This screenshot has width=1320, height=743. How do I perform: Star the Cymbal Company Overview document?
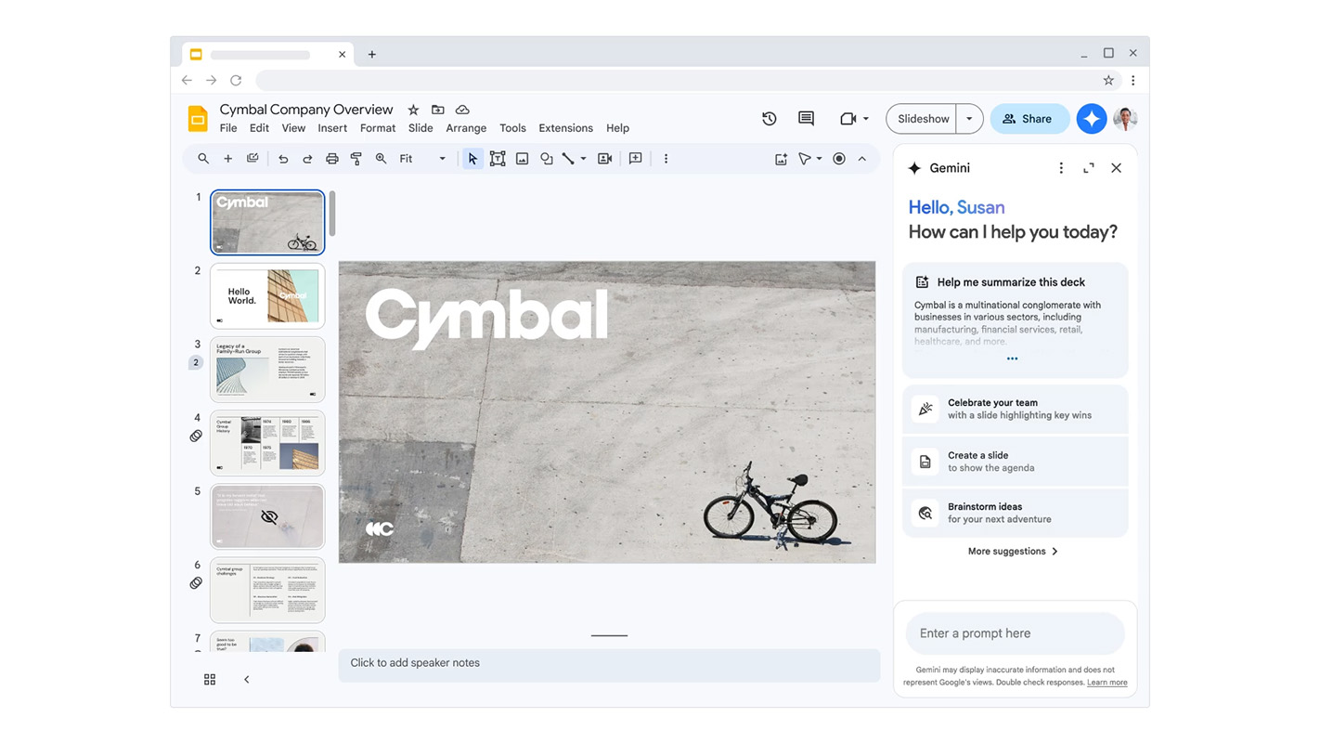click(413, 110)
